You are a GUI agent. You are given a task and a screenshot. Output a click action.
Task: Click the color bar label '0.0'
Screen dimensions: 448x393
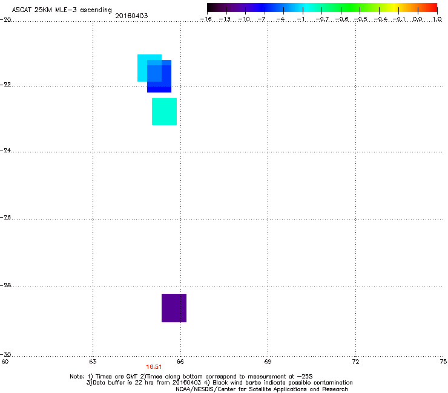tap(418, 19)
